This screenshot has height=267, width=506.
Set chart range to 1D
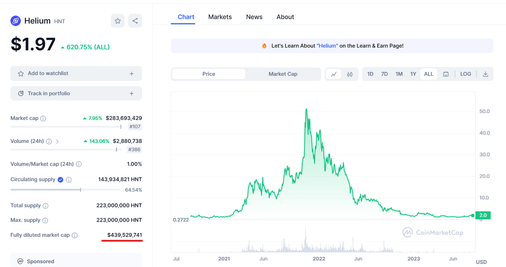pos(370,74)
